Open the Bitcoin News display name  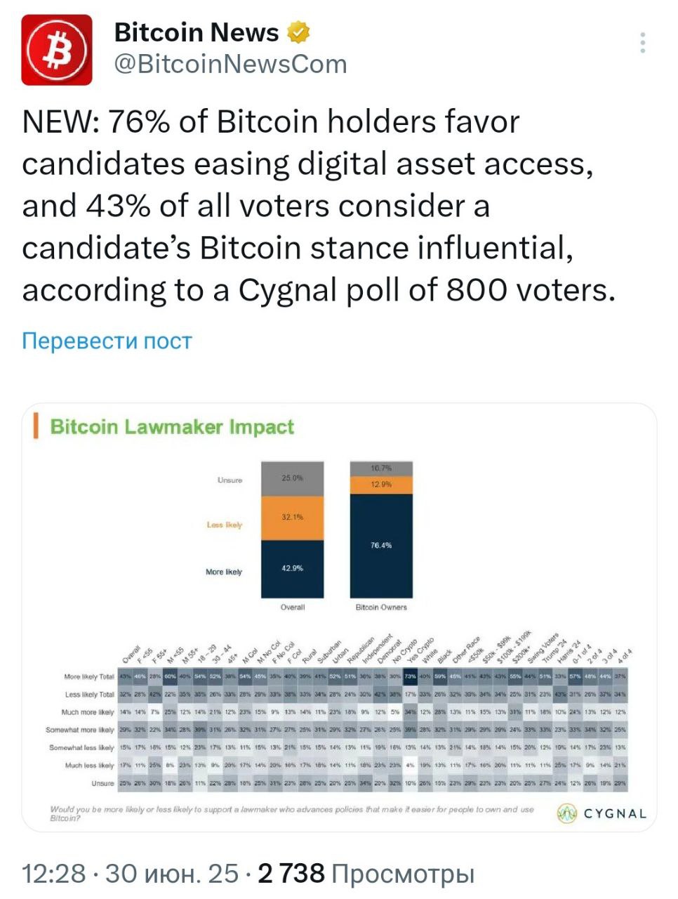[197, 32]
